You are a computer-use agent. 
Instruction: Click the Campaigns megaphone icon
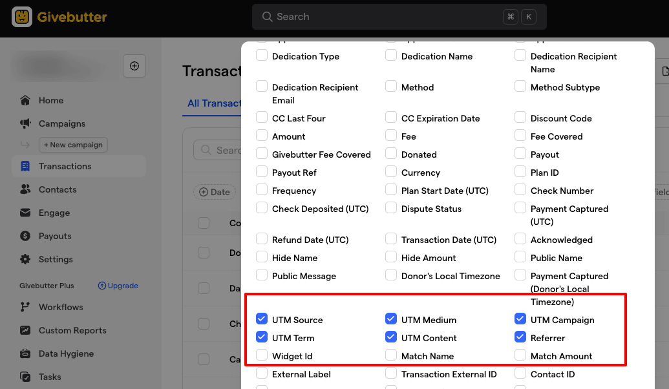click(x=25, y=123)
